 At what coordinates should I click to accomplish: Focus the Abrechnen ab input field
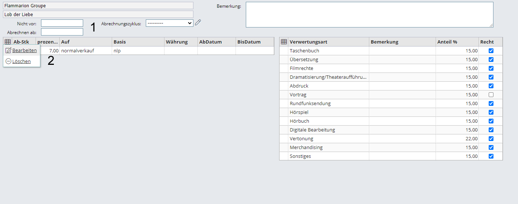pyautogui.click(x=62, y=32)
